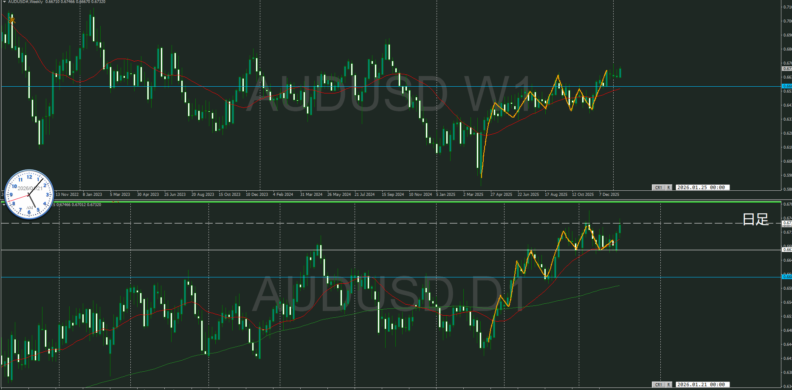Expand the AUDUSD Weekly chart dropdown triangle
Image resolution: width=792 pixels, height=390 pixels.
4,2
